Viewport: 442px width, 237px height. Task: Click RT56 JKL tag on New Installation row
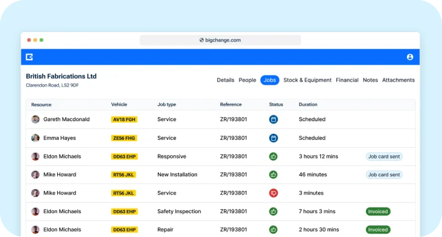[x=123, y=175]
